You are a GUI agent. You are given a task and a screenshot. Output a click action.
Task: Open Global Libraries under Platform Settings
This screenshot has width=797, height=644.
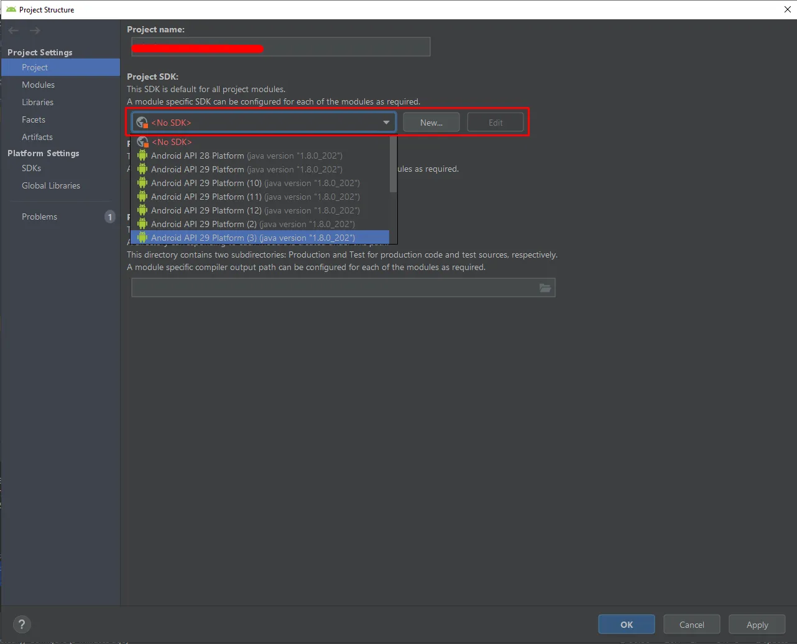pos(60,185)
